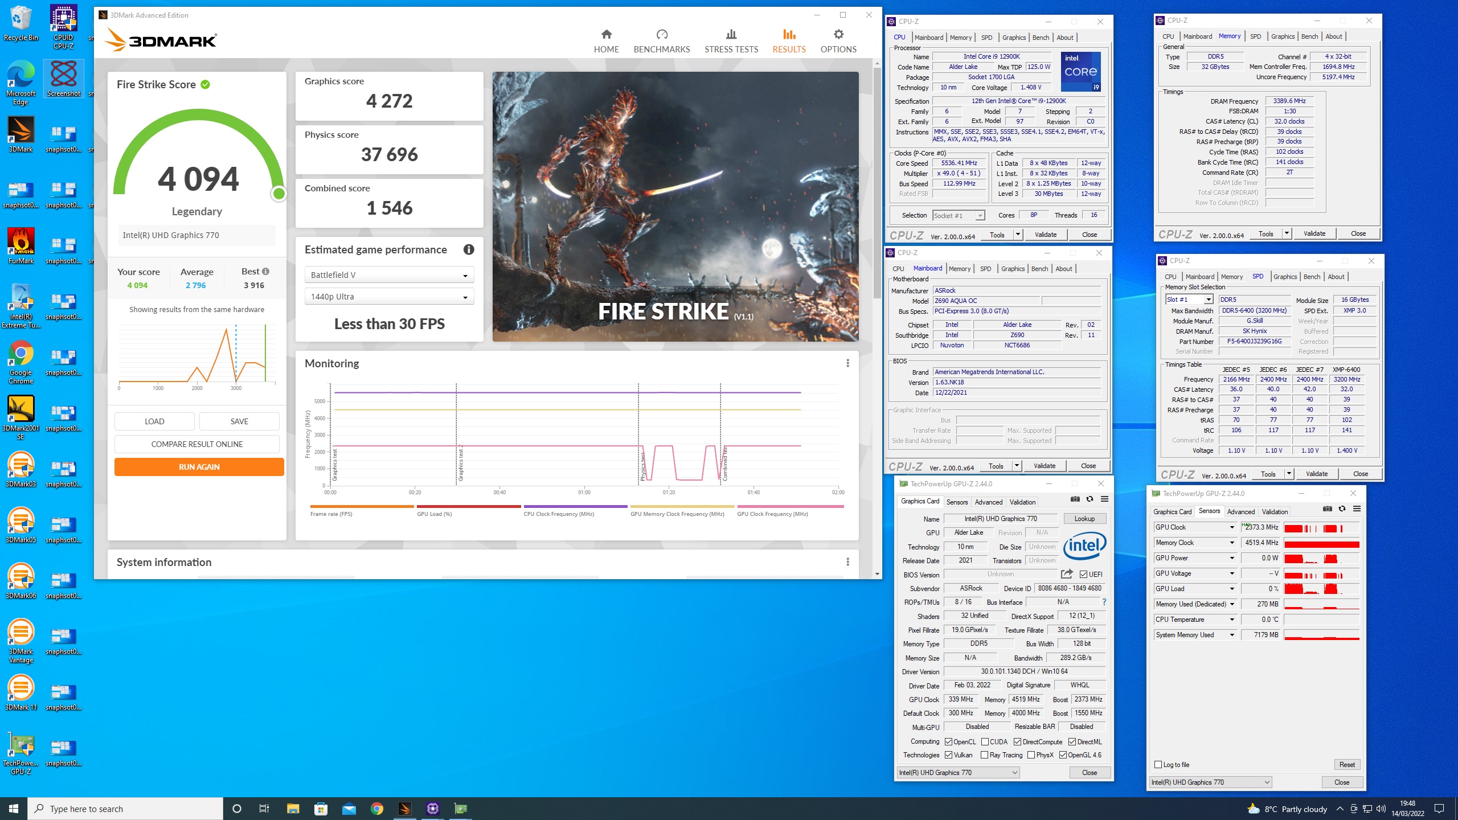The height and width of the screenshot is (820, 1458).
Task: Open Socket #1 selection dropdown in CPU-Z
Action: coord(959,215)
